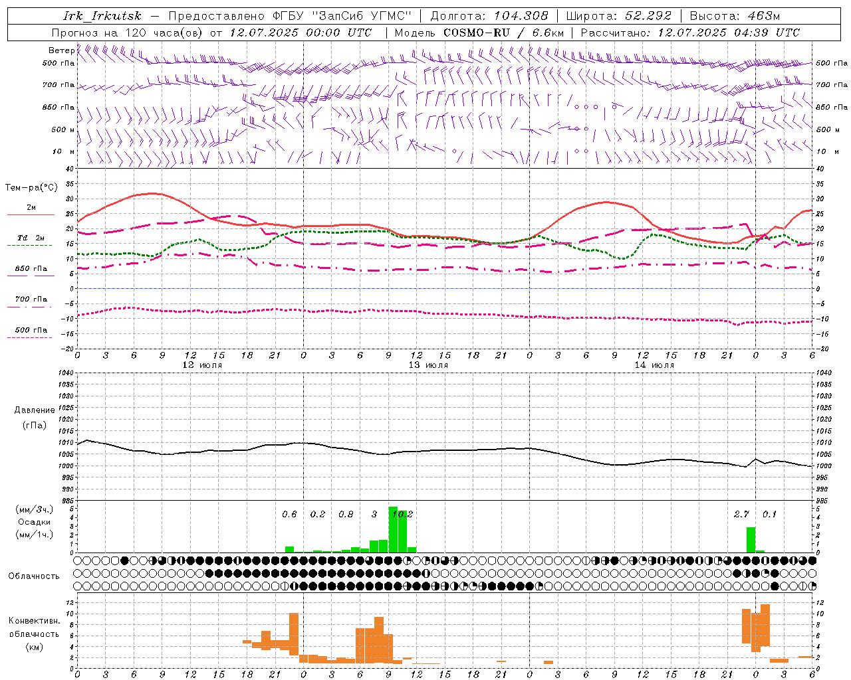Click the "Высота: 463м" header value
Image resolution: width=851 pixels, height=680 pixels.
point(735,16)
